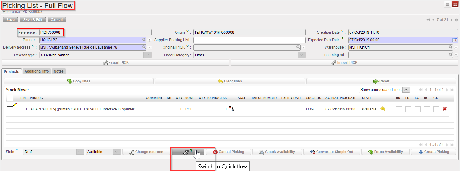
Task: Expand the Reason type dropdown
Action: click(147, 55)
